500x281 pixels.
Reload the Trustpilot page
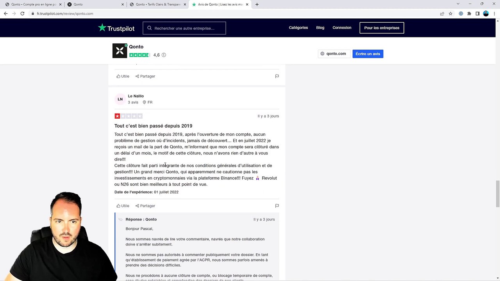pyautogui.click(x=23, y=13)
